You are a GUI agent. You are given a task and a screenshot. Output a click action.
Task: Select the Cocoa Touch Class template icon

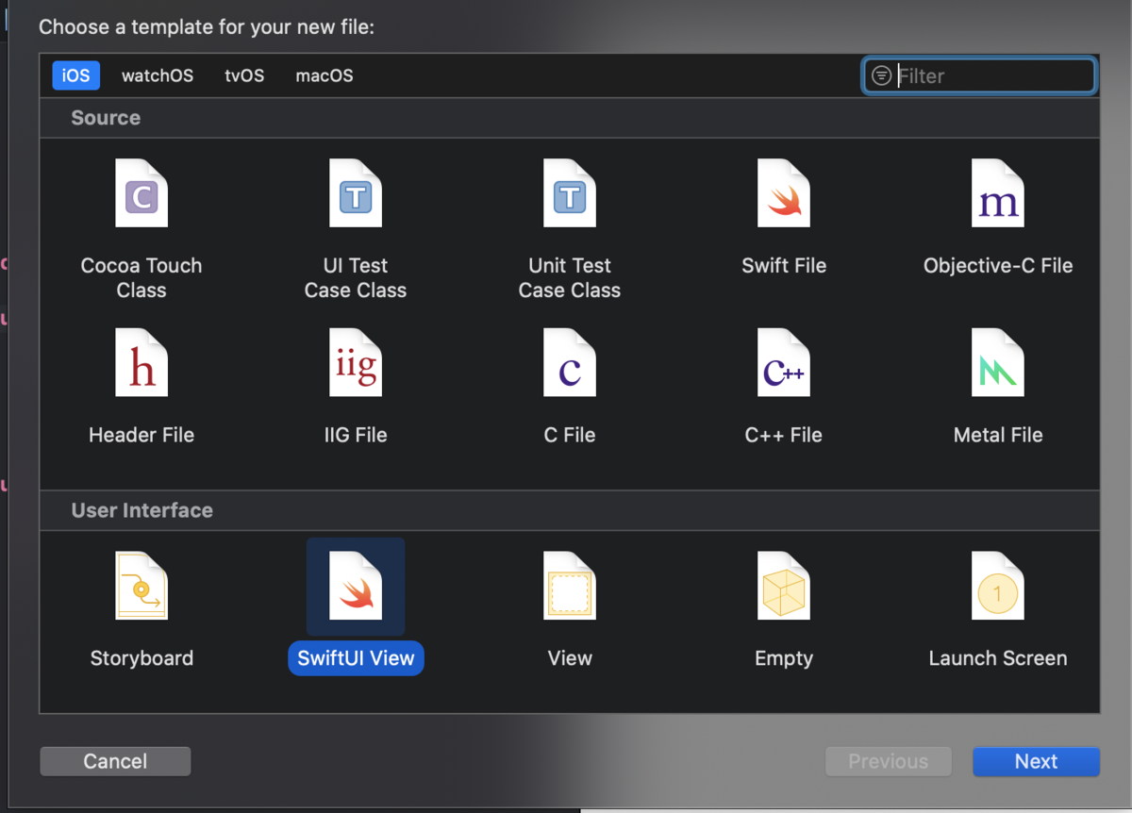click(x=141, y=193)
